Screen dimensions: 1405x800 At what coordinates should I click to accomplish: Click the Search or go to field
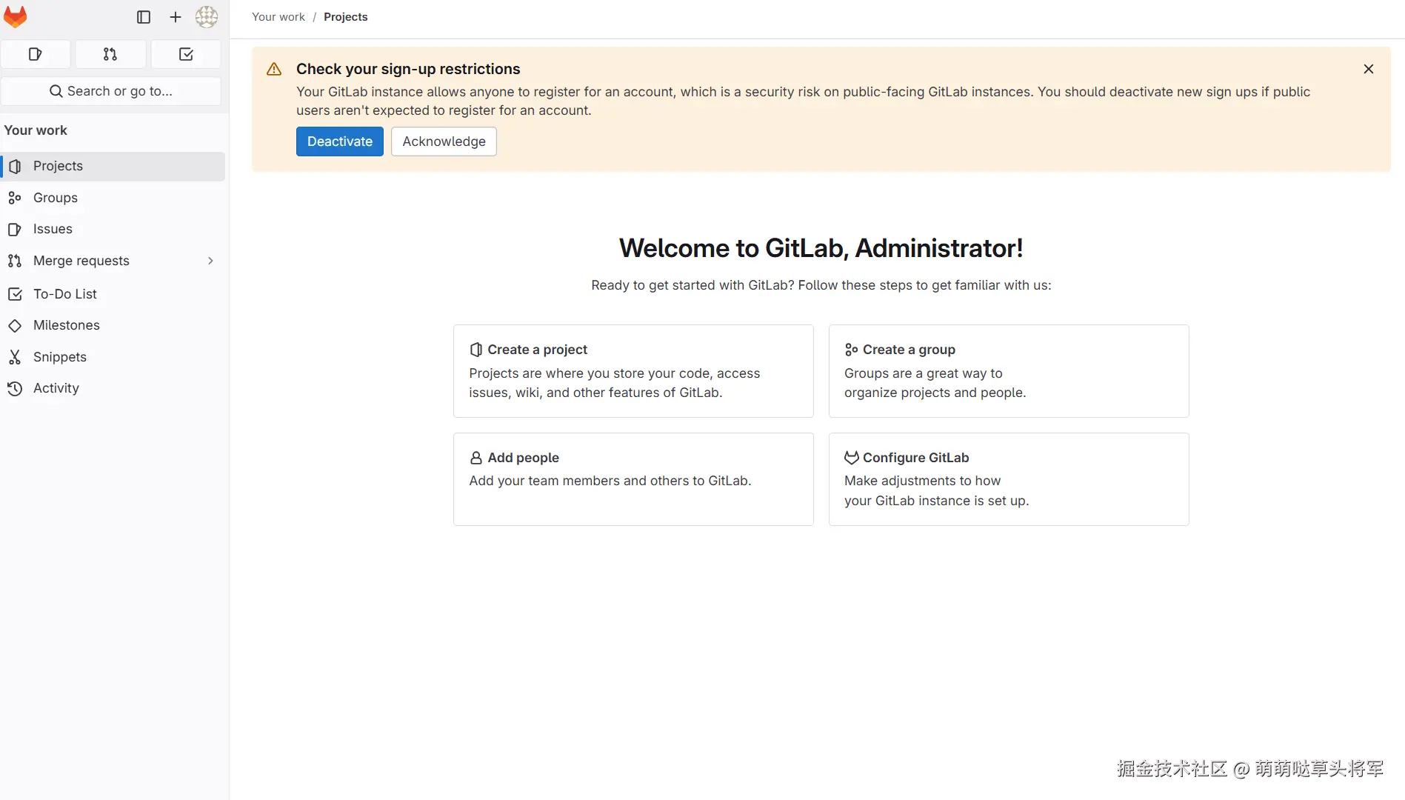pyautogui.click(x=111, y=91)
